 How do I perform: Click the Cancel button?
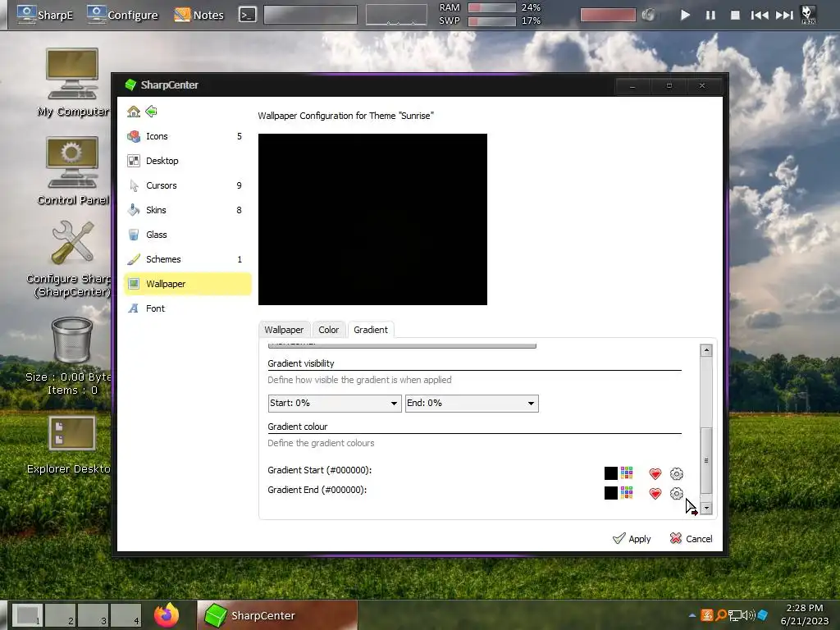click(x=691, y=538)
